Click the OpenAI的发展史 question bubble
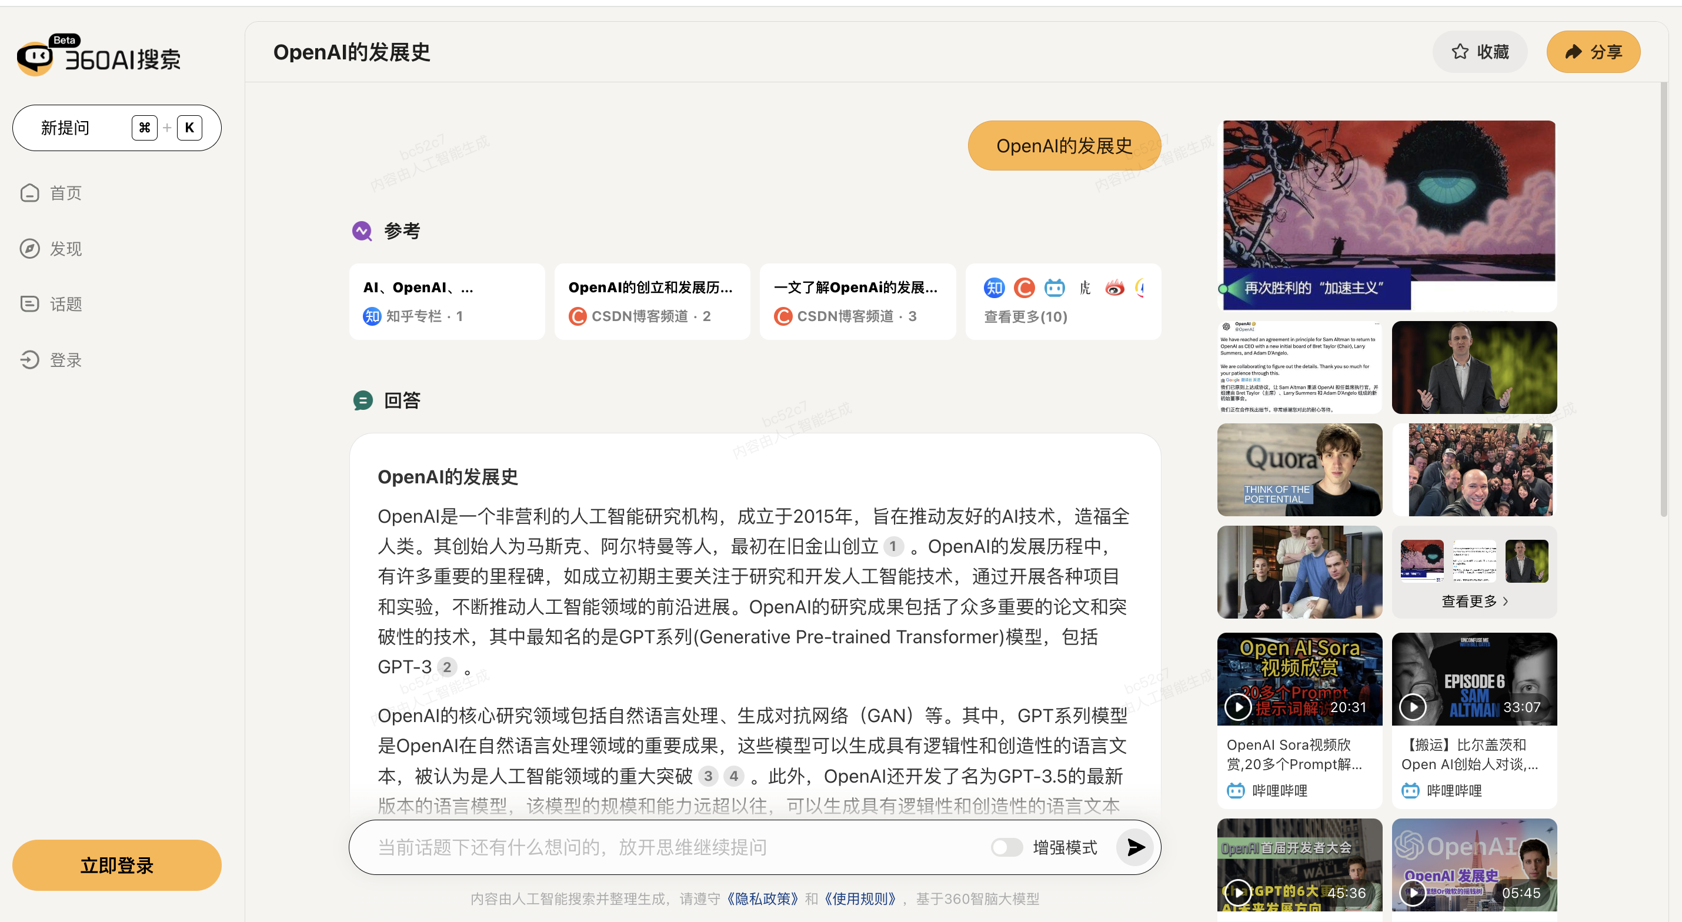The width and height of the screenshot is (1682, 922). [1064, 146]
